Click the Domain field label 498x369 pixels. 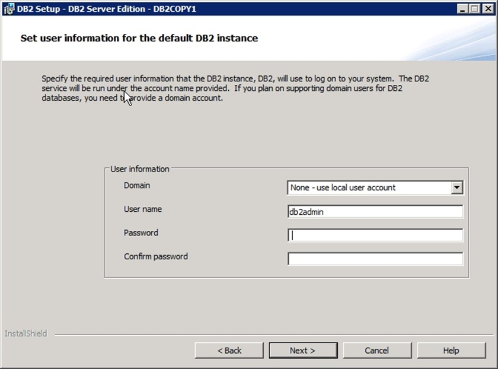pos(137,186)
